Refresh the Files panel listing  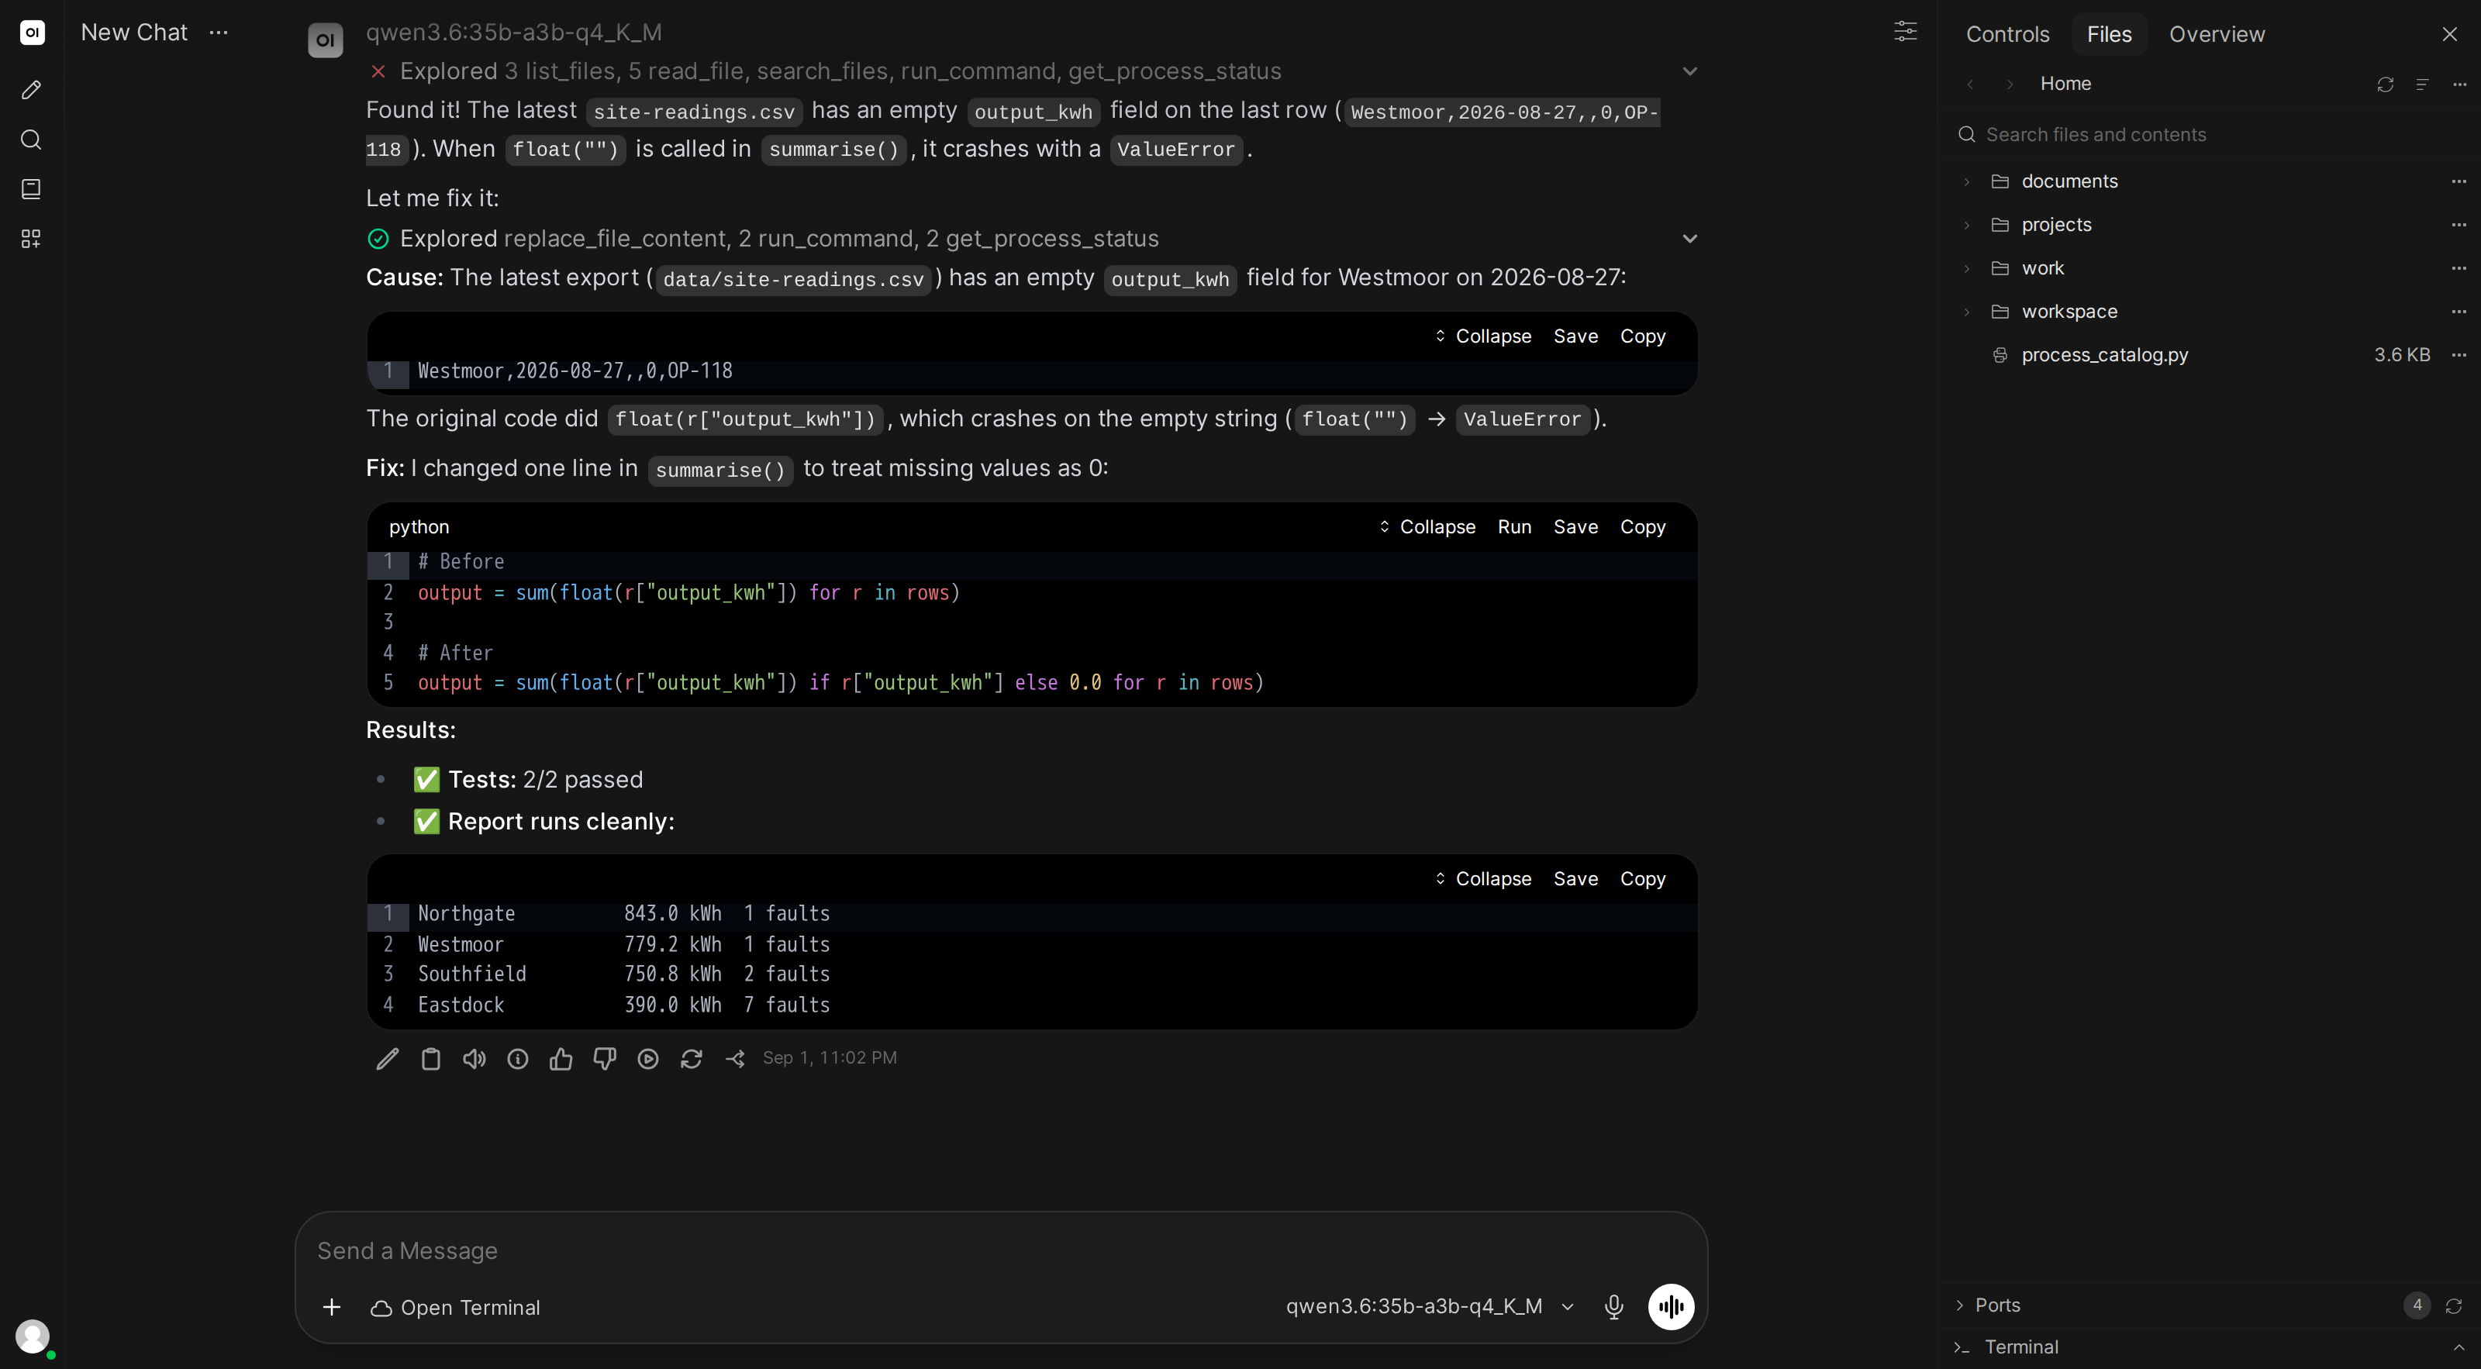(2385, 84)
